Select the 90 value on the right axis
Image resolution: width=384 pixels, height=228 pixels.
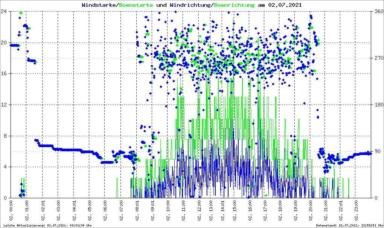pyautogui.click(x=376, y=152)
